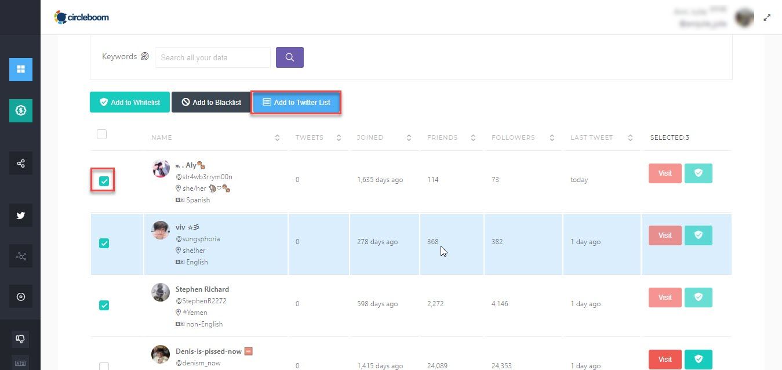Click the thumbs-down icon in sidebar
This screenshot has height=370, width=782.
[20, 339]
